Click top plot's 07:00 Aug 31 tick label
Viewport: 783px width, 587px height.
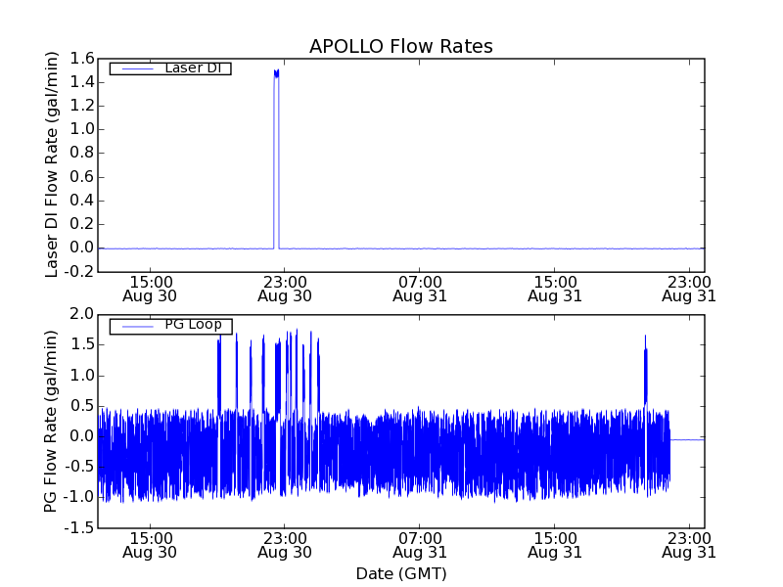[x=420, y=290]
